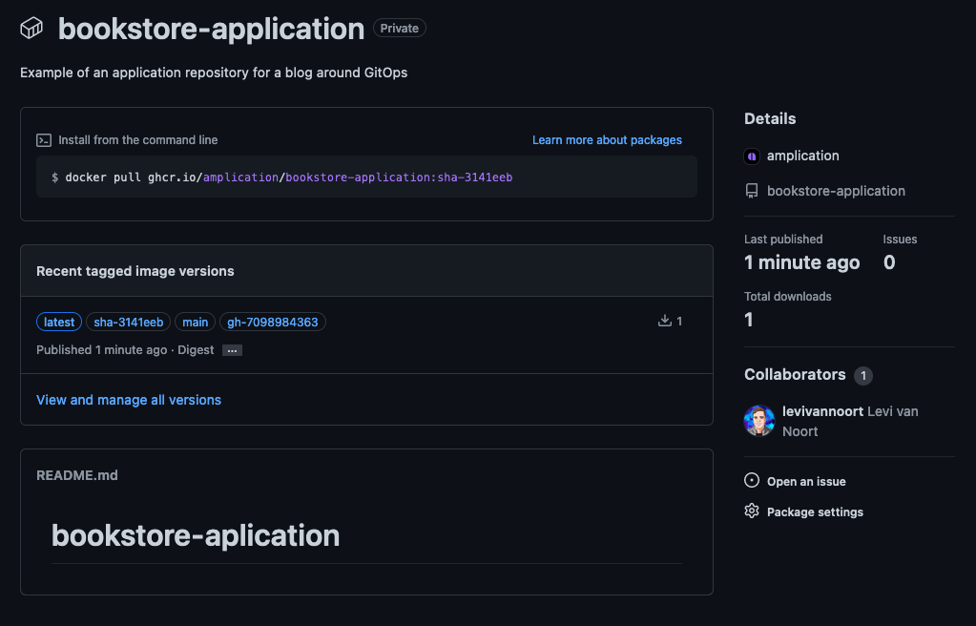This screenshot has height=626, width=976.
Task: Click the Package settings link
Action: point(815,512)
